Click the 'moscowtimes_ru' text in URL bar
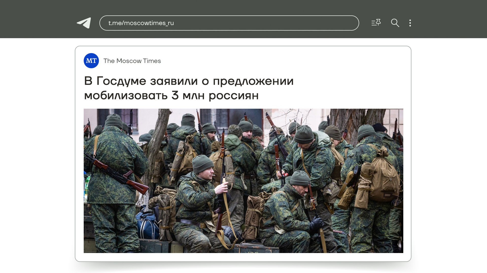 click(149, 23)
